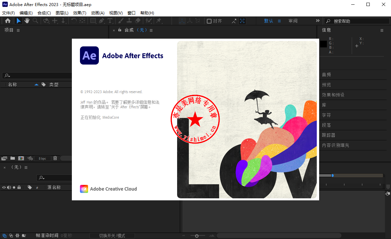Sort by the 类型 column header
This screenshot has width=391, height=239.
(x=54, y=84)
